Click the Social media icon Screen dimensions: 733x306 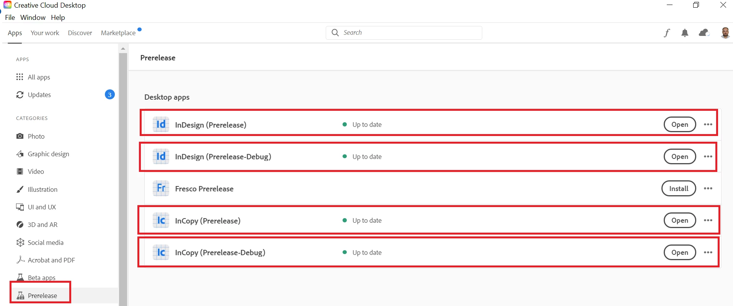pyautogui.click(x=20, y=242)
